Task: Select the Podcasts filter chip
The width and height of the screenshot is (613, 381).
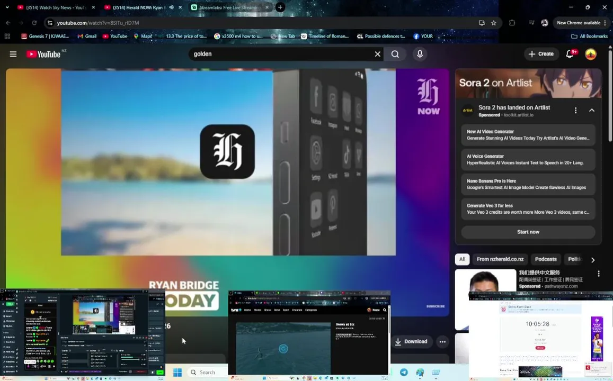Action: point(545,259)
